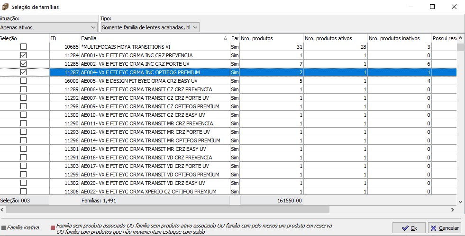Click the Famílias: 1,491 status entry
This screenshot has width=465, height=236.
point(155,201)
